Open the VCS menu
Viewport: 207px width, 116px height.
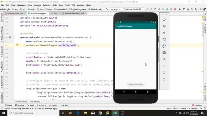(73, 5)
